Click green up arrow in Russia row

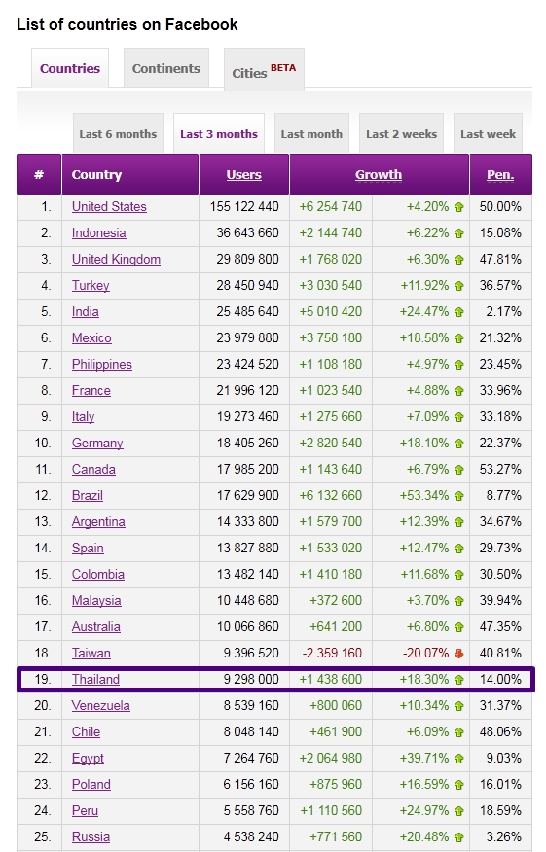click(459, 837)
